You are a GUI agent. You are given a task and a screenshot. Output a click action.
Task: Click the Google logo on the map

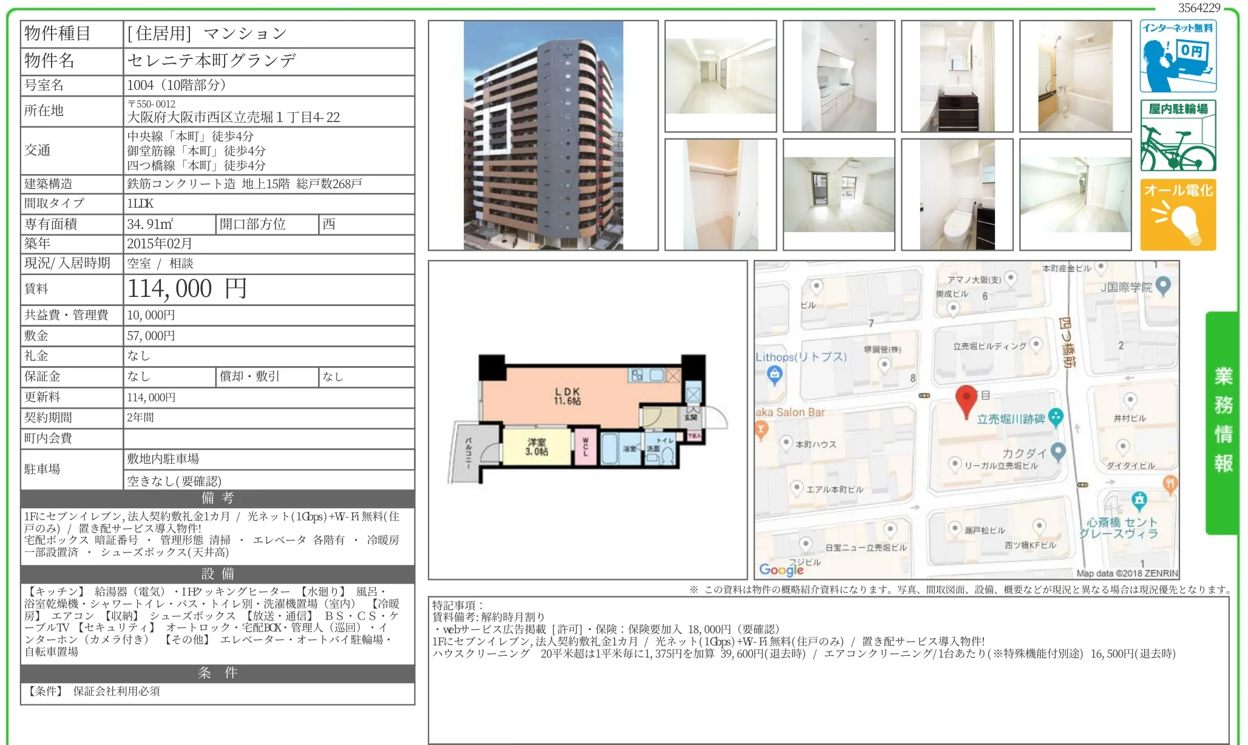(780, 570)
